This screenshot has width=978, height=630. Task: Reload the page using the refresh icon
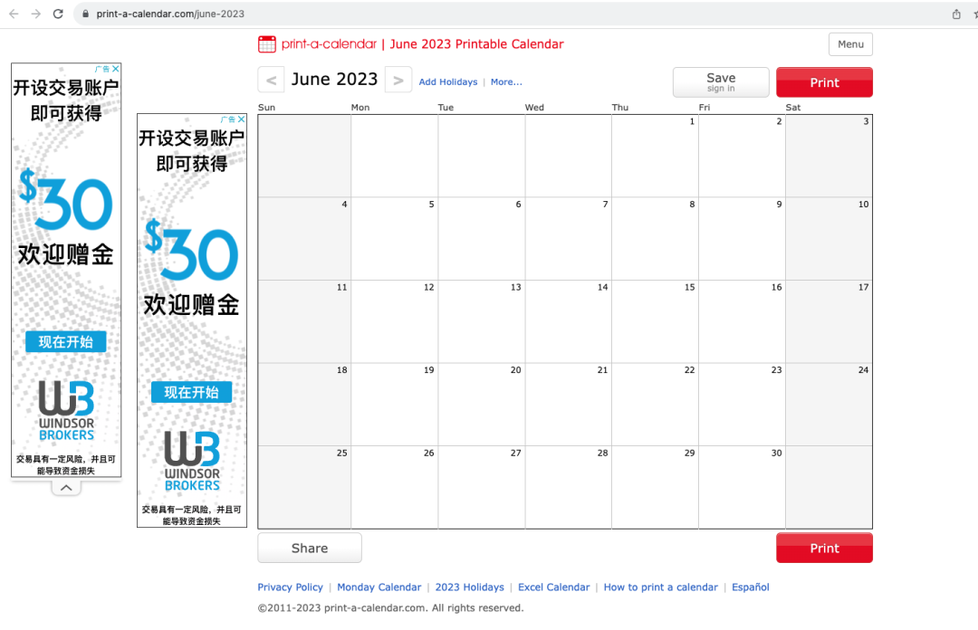(x=59, y=14)
